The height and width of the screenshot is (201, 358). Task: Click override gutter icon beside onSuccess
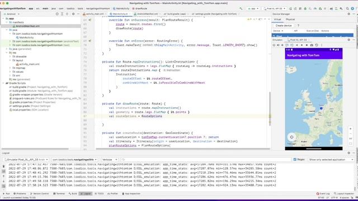pos(90,20)
